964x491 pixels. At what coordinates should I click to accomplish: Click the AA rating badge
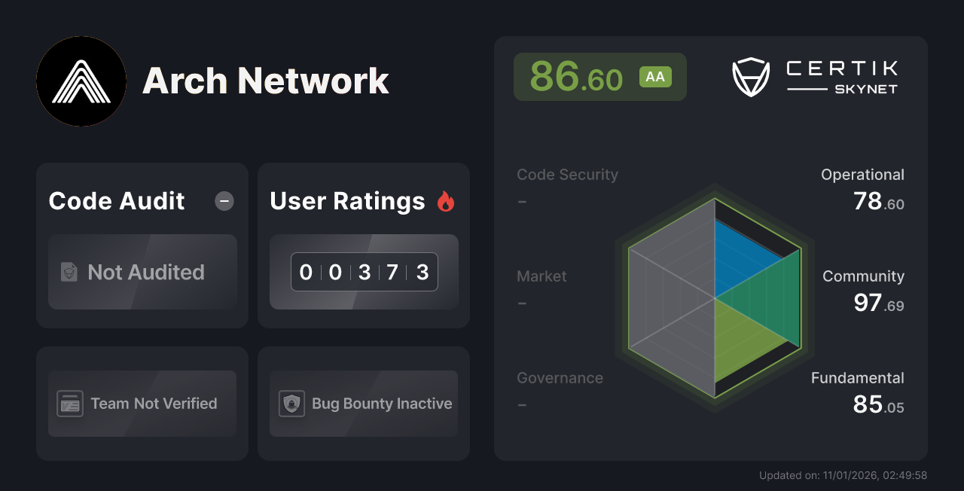(x=654, y=76)
